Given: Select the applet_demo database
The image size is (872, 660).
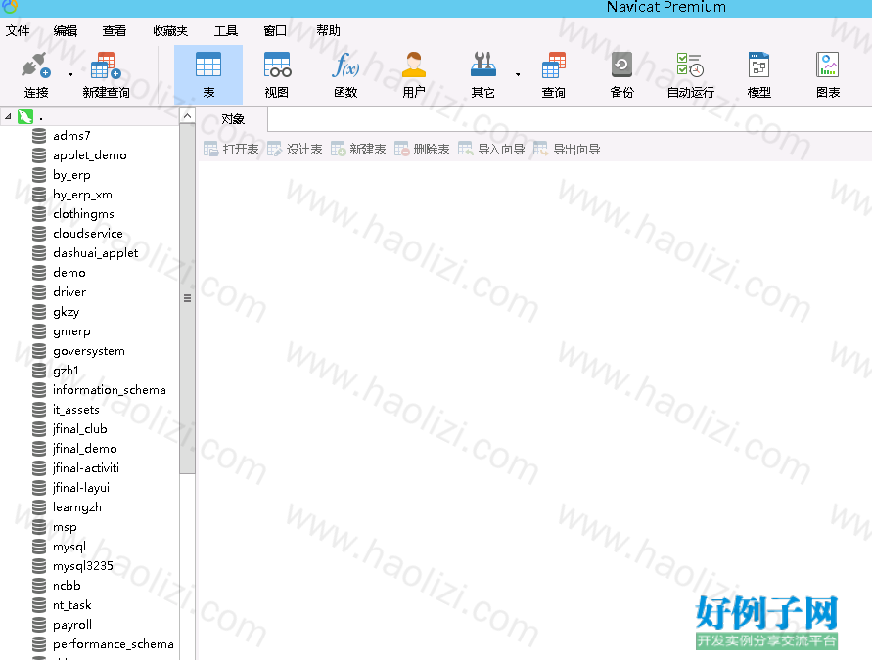Looking at the screenshot, I should pos(89,155).
